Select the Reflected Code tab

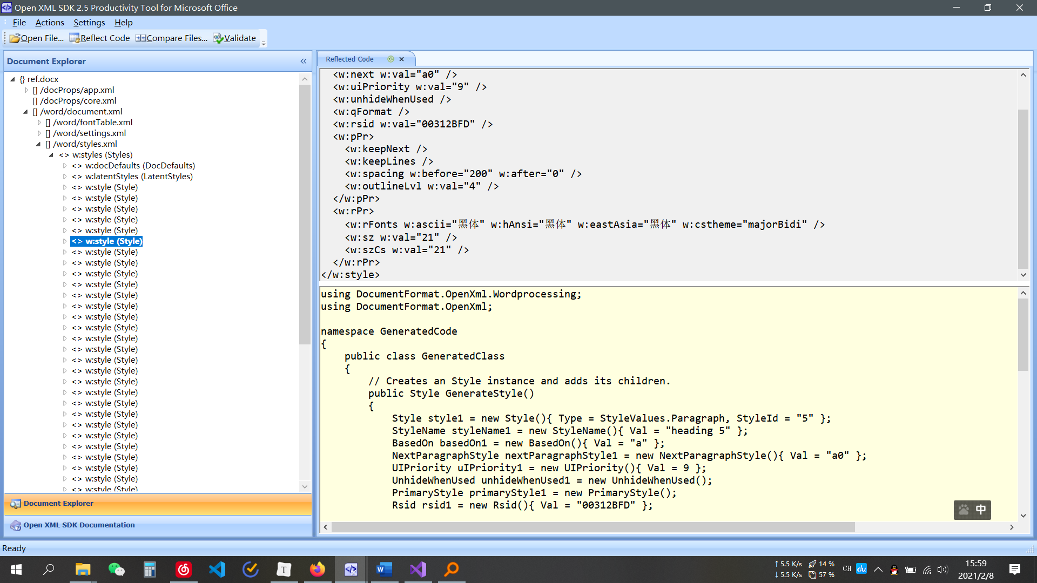tap(349, 59)
